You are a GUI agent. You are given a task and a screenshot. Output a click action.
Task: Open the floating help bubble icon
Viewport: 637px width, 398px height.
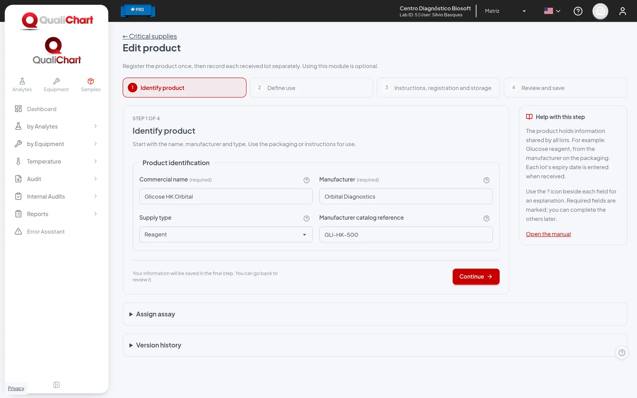pos(622,353)
